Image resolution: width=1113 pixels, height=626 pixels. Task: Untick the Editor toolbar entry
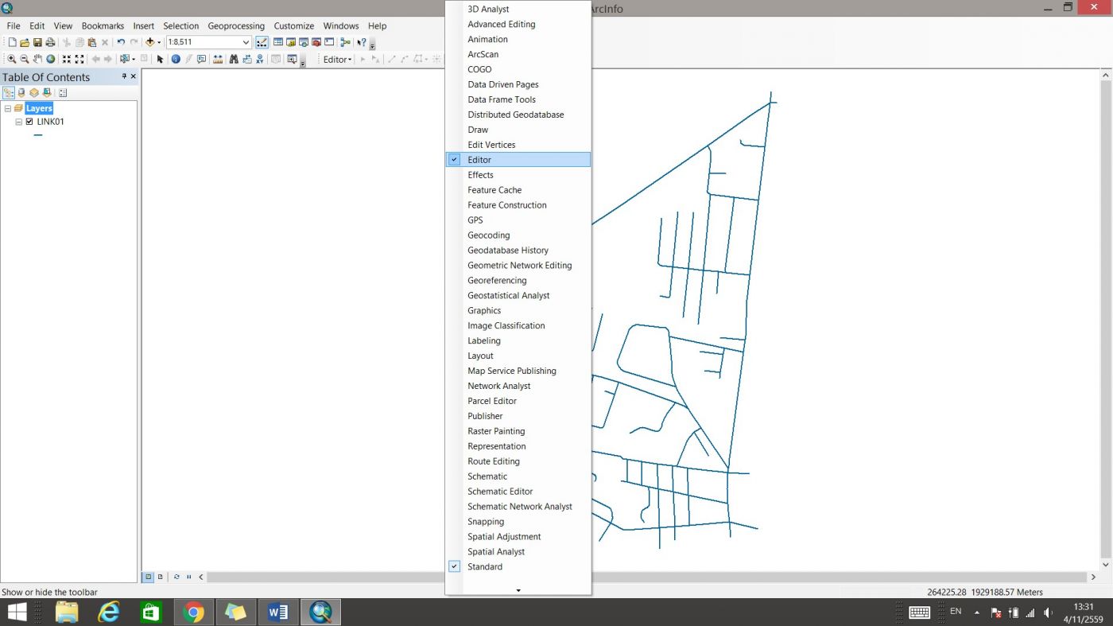[479, 160]
